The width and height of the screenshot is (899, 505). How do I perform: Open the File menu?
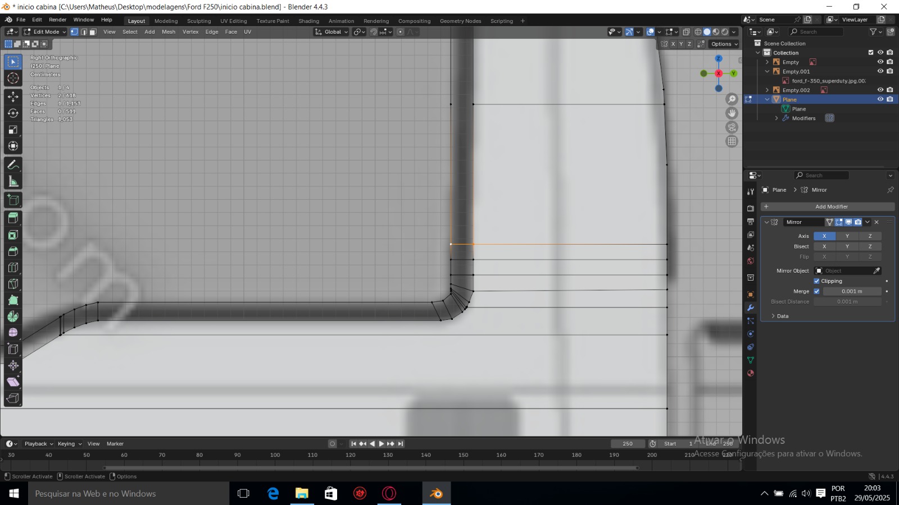pyautogui.click(x=21, y=20)
